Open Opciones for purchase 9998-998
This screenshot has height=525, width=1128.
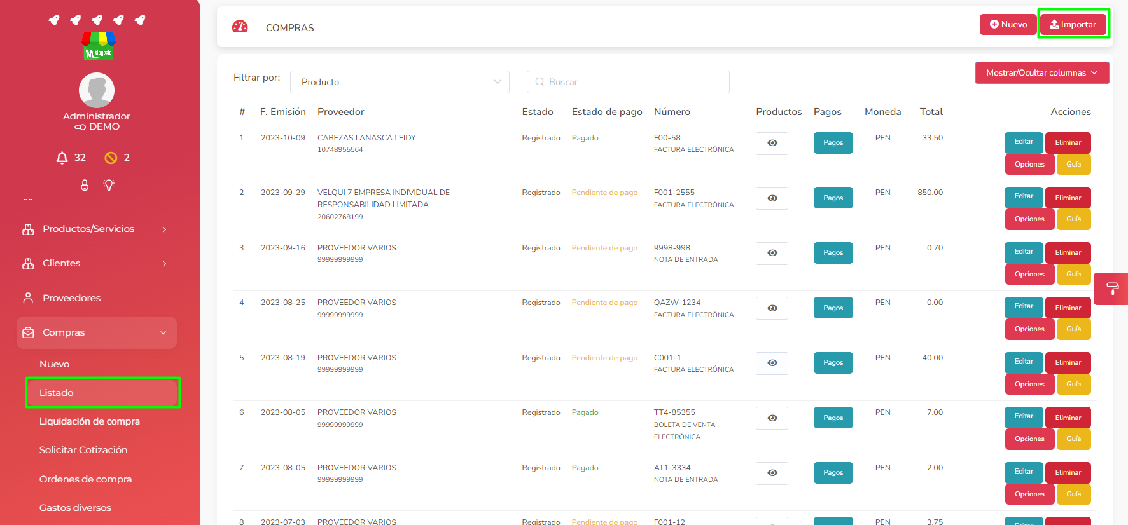tap(1029, 274)
